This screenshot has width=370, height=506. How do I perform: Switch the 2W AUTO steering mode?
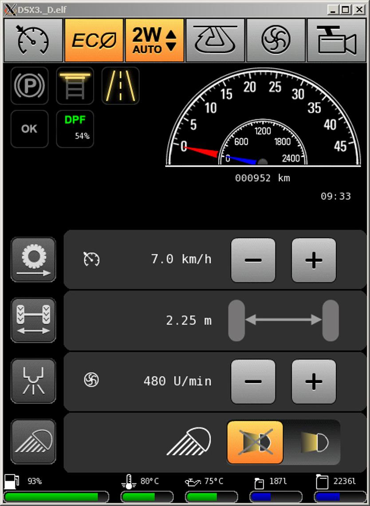click(x=154, y=40)
